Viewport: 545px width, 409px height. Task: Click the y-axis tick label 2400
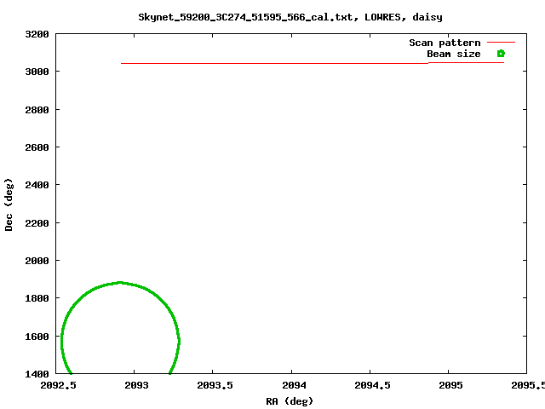pos(37,185)
